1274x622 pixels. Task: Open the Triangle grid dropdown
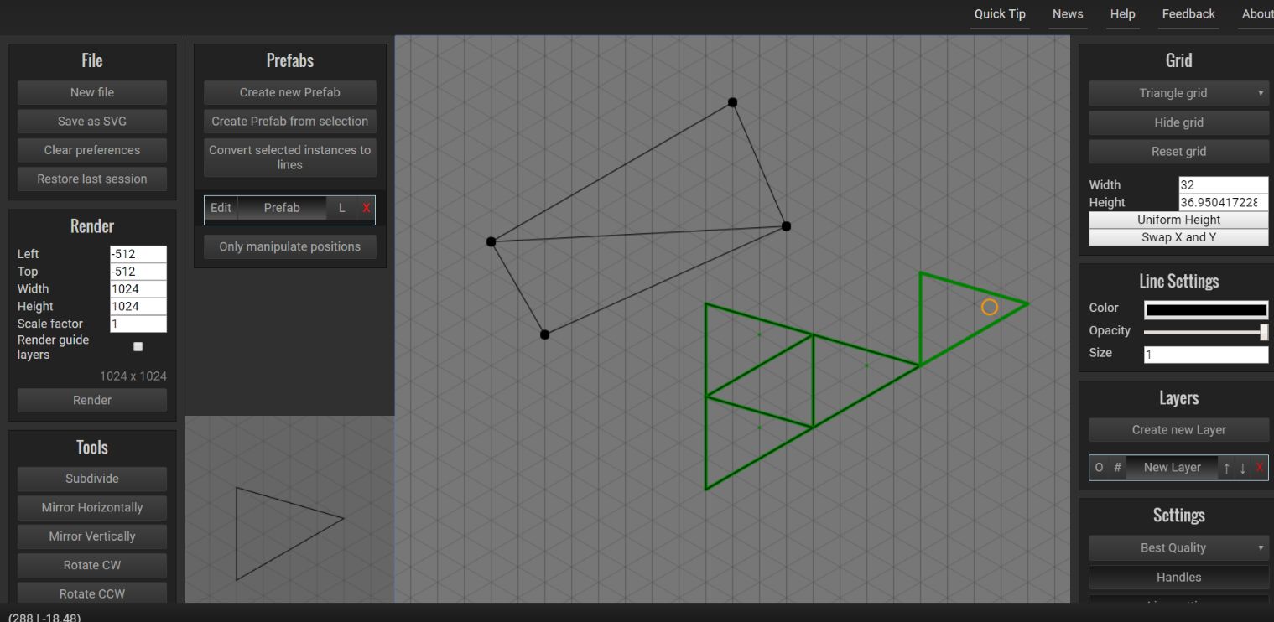(1178, 93)
